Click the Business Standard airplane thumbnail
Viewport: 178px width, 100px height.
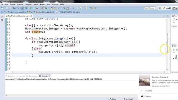144,80
